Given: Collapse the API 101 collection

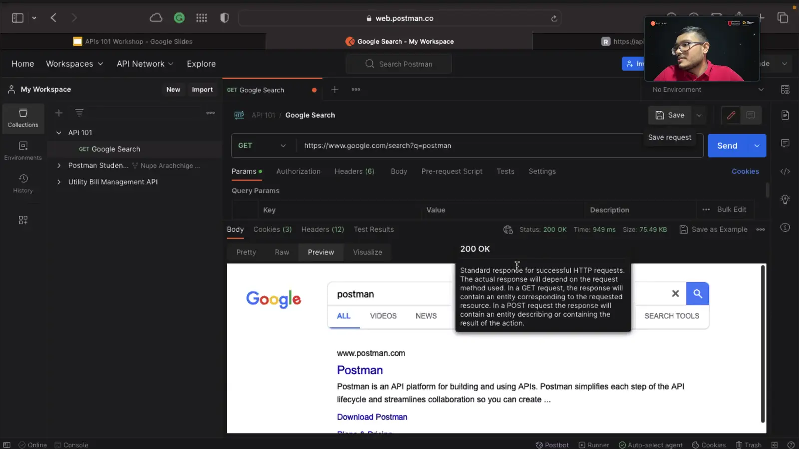Looking at the screenshot, I should pos(59,133).
